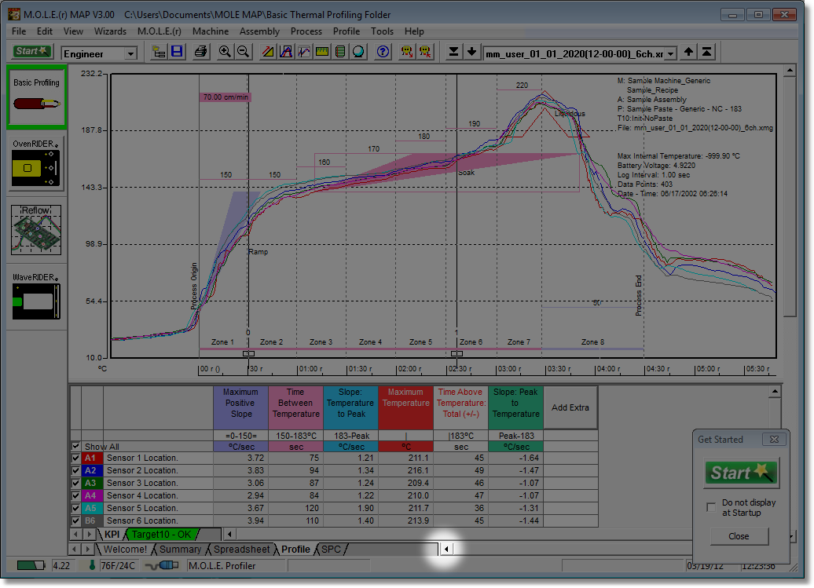The width and height of the screenshot is (814, 588).
Task: Click the folder tree toolbar icon
Action: click(x=159, y=52)
